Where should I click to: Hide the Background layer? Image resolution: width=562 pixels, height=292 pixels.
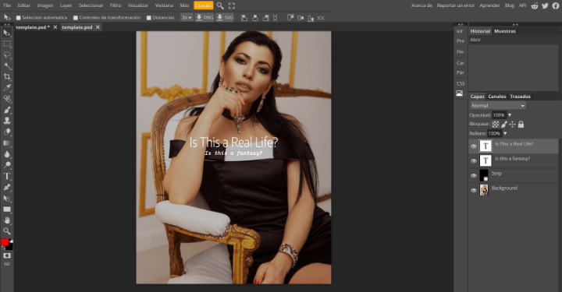(474, 191)
